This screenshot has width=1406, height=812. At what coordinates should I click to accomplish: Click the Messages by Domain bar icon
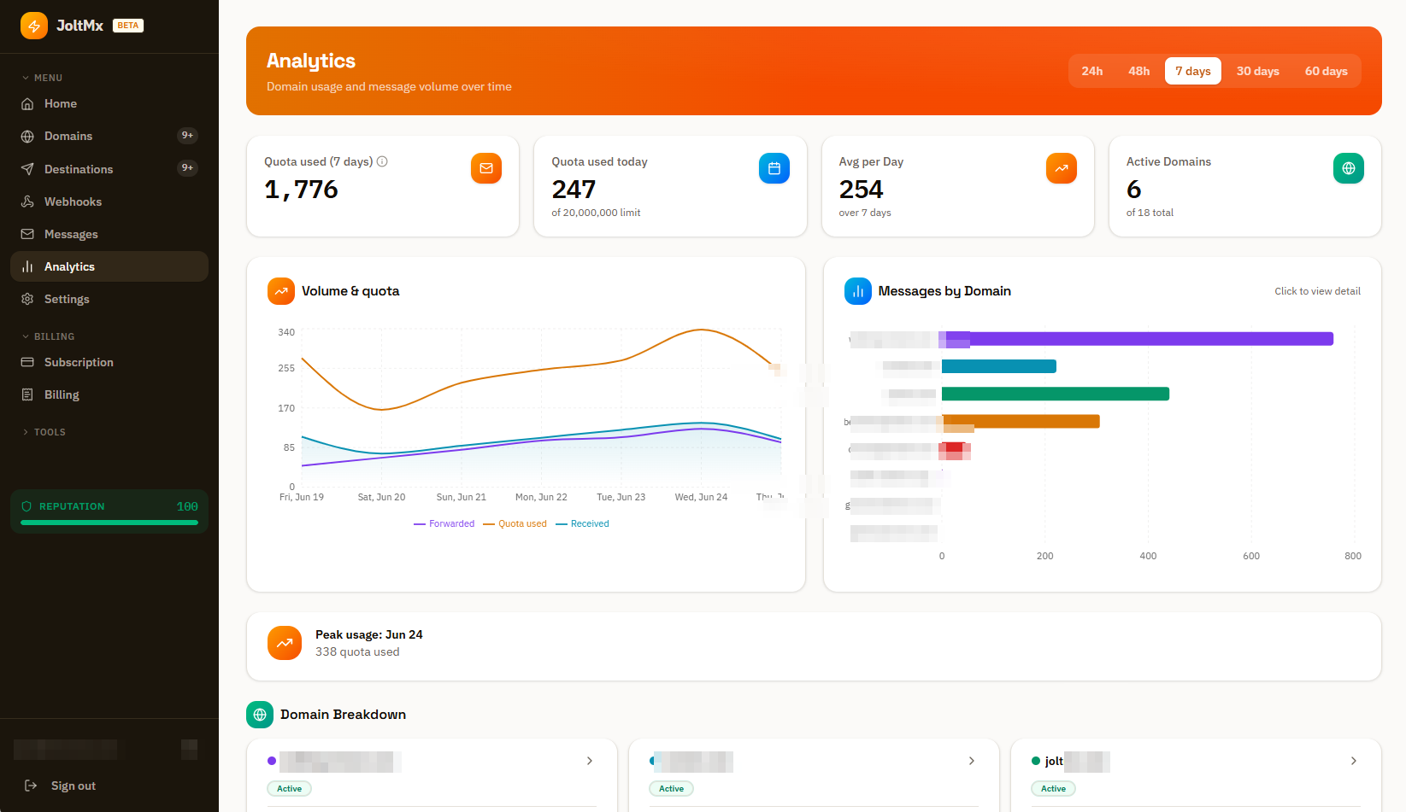(858, 291)
